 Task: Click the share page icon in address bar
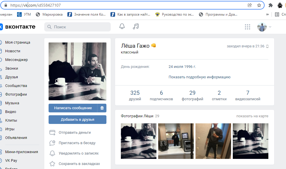250,5
